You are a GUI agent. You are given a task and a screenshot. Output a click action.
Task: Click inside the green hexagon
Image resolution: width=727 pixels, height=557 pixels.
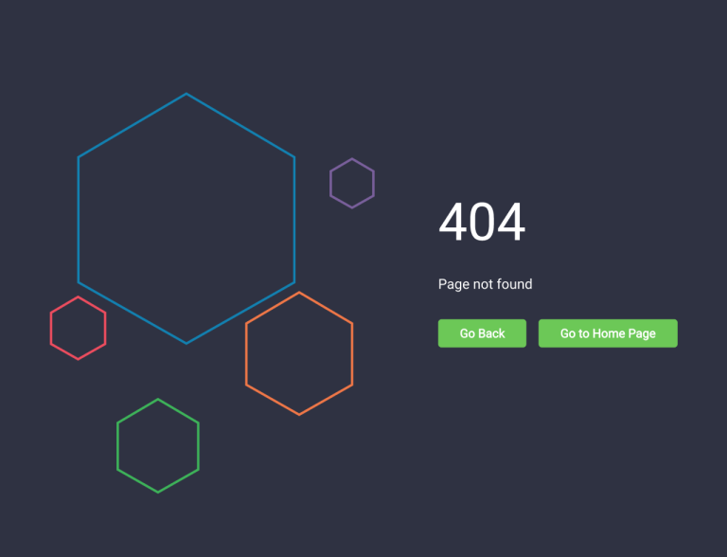pos(158,445)
